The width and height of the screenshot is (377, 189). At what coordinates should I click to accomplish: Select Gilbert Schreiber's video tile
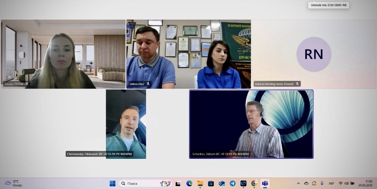[x=251, y=124]
